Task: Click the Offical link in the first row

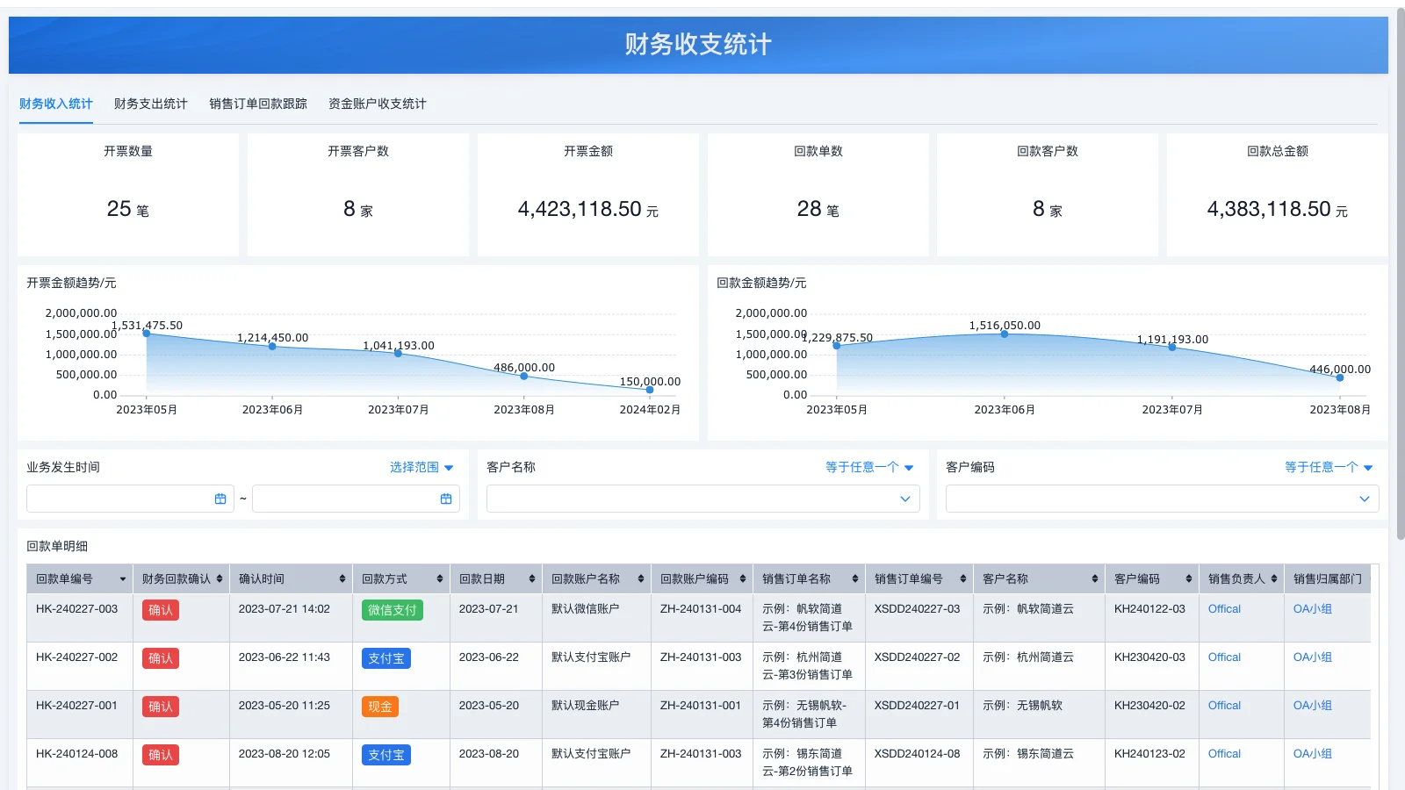Action: [x=1223, y=608]
